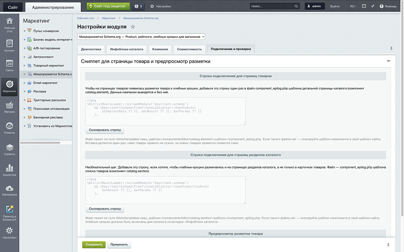Screen dimensions: 404x252
Task: Select the Маркетинг sidebar section
Action: click(x=10, y=87)
